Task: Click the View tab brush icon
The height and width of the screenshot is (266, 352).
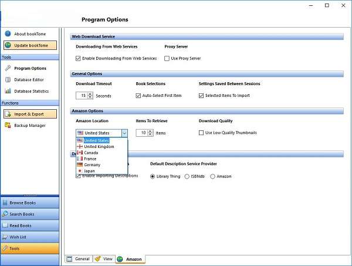Action: [x=97, y=259]
